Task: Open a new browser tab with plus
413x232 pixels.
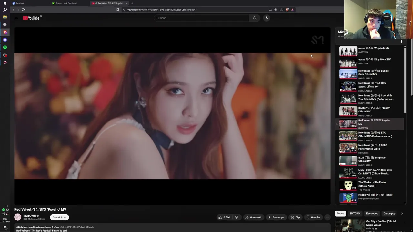Action: [132, 3]
